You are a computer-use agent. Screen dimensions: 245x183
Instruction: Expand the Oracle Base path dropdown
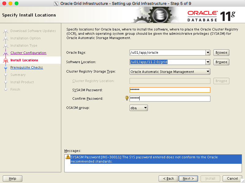click(208, 52)
